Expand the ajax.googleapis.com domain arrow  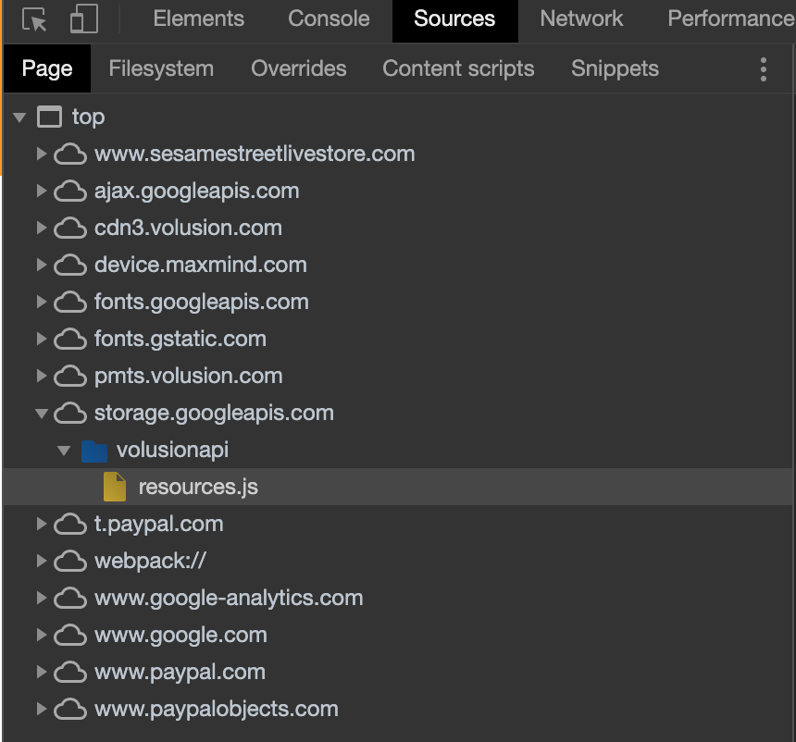[x=42, y=191]
